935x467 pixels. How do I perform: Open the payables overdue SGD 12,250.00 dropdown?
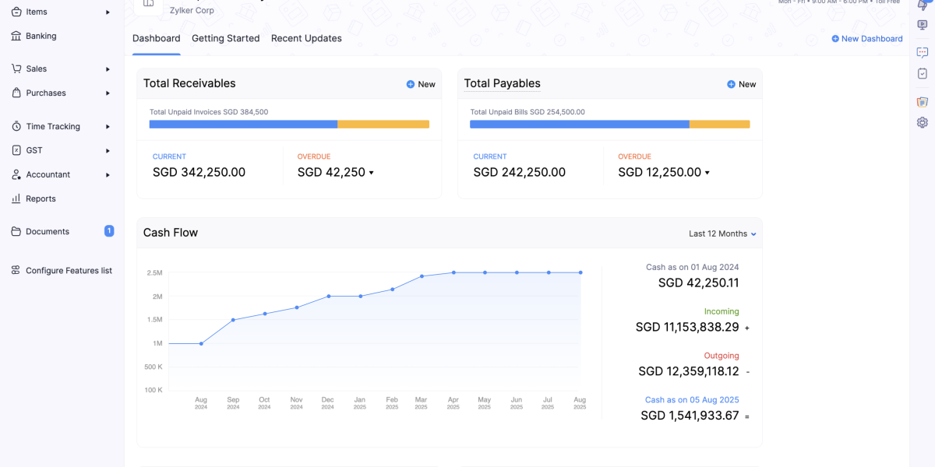pos(707,173)
